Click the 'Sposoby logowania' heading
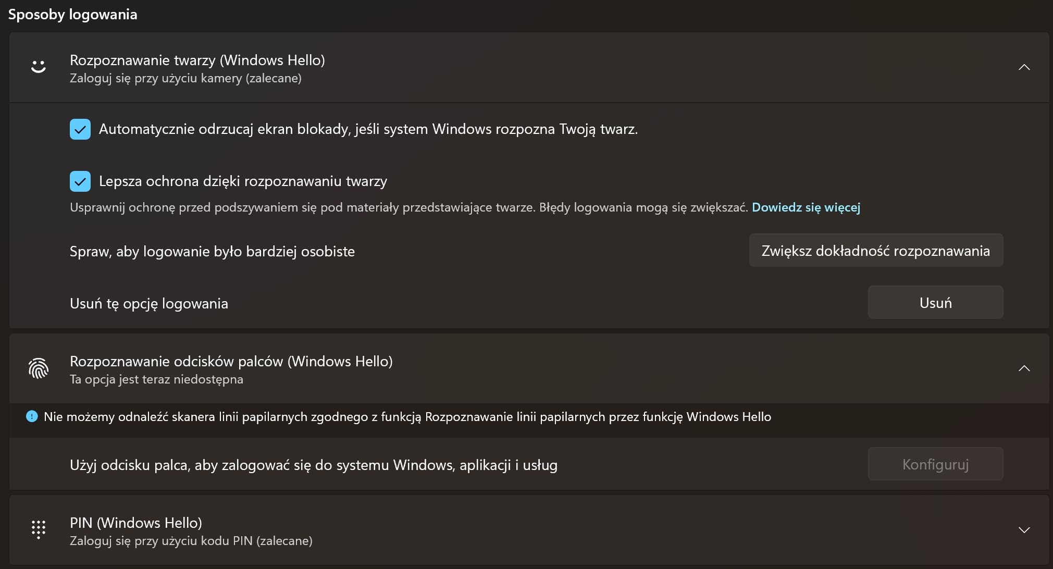This screenshot has width=1053, height=569. pyautogui.click(x=73, y=15)
